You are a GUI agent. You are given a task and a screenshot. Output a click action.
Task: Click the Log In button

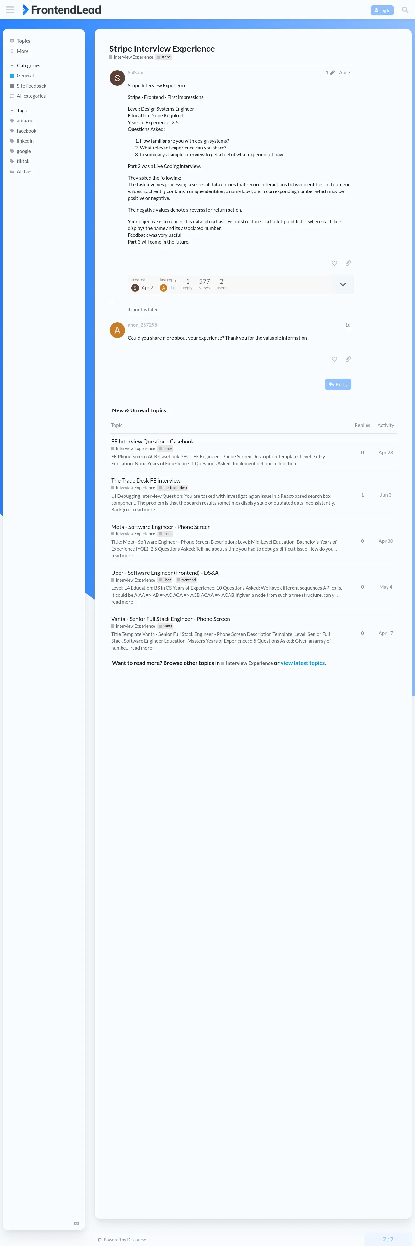[382, 10]
